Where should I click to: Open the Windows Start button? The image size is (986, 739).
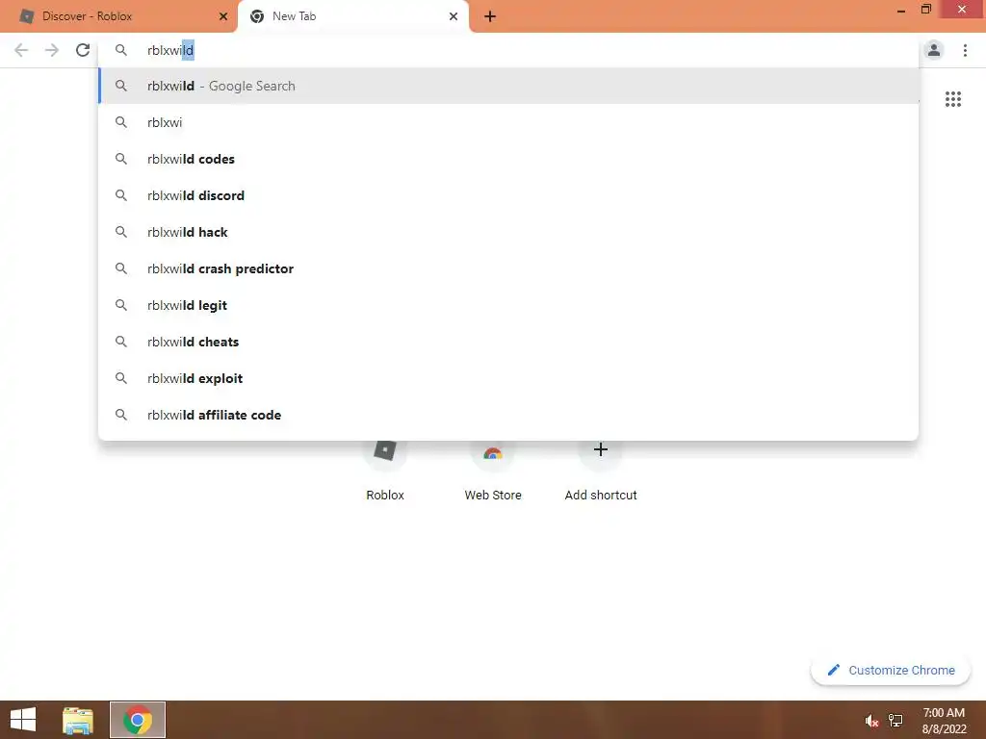[x=23, y=720]
